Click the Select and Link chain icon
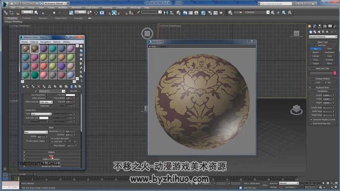 (x=6, y=13)
